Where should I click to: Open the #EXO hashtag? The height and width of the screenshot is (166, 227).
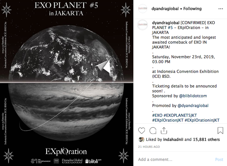(157, 115)
